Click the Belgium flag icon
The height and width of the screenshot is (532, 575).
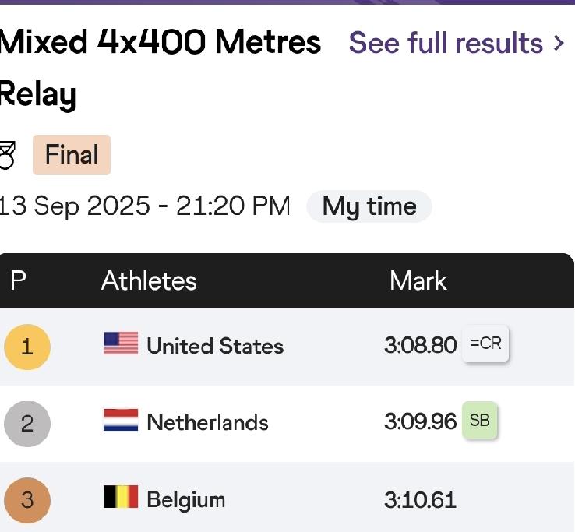[121, 497]
